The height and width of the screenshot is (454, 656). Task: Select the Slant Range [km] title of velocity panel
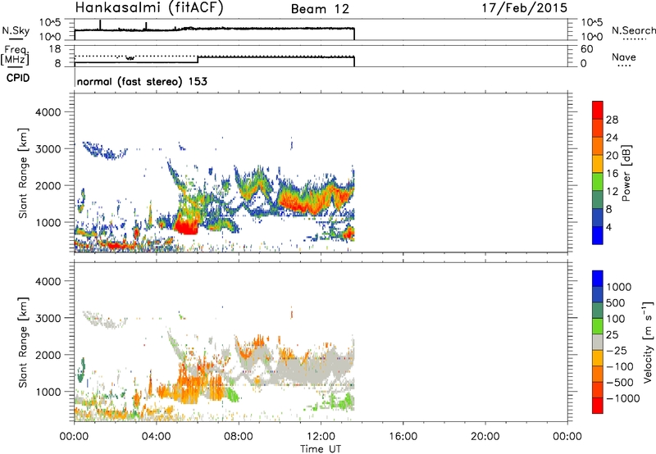tap(23, 342)
